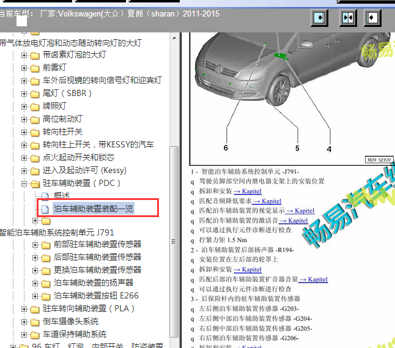Viewport: 395px width, 348px height.
Task: Expand the 高位制动灯 node
Action: 24,119
